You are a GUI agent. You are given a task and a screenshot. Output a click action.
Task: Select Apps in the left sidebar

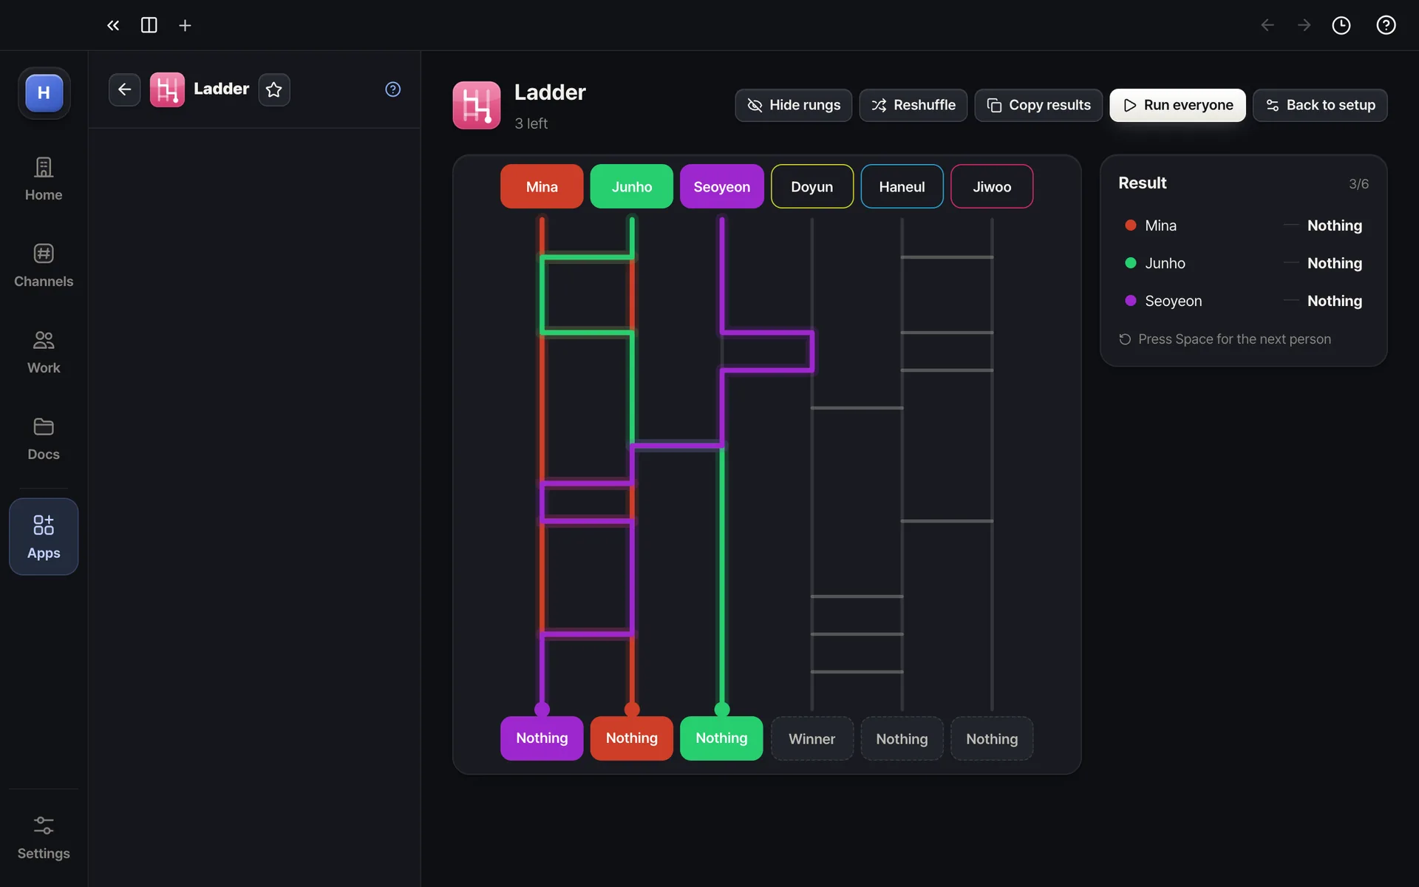click(x=44, y=537)
